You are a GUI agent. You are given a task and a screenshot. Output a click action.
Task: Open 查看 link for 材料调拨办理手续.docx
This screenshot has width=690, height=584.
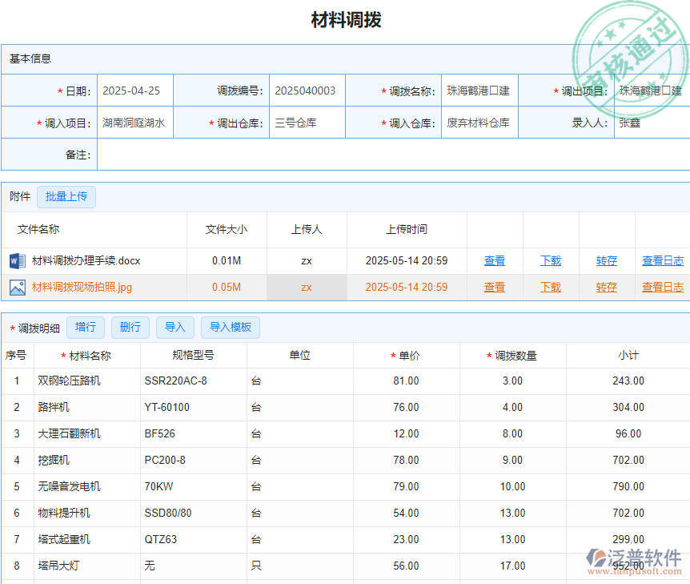(x=495, y=260)
